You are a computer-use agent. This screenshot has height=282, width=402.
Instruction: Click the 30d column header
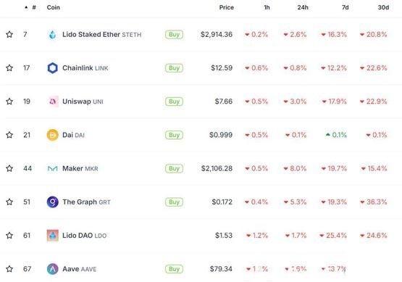pyautogui.click(x=383, y=7)
